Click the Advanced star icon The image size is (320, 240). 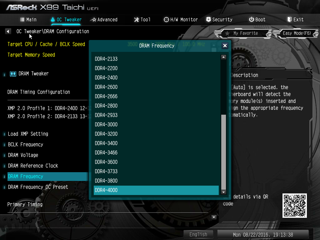pos(93,20)
